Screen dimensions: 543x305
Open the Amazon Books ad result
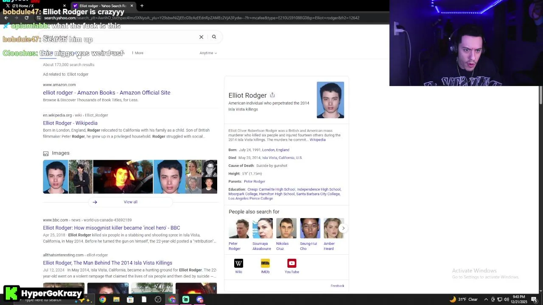106,92
